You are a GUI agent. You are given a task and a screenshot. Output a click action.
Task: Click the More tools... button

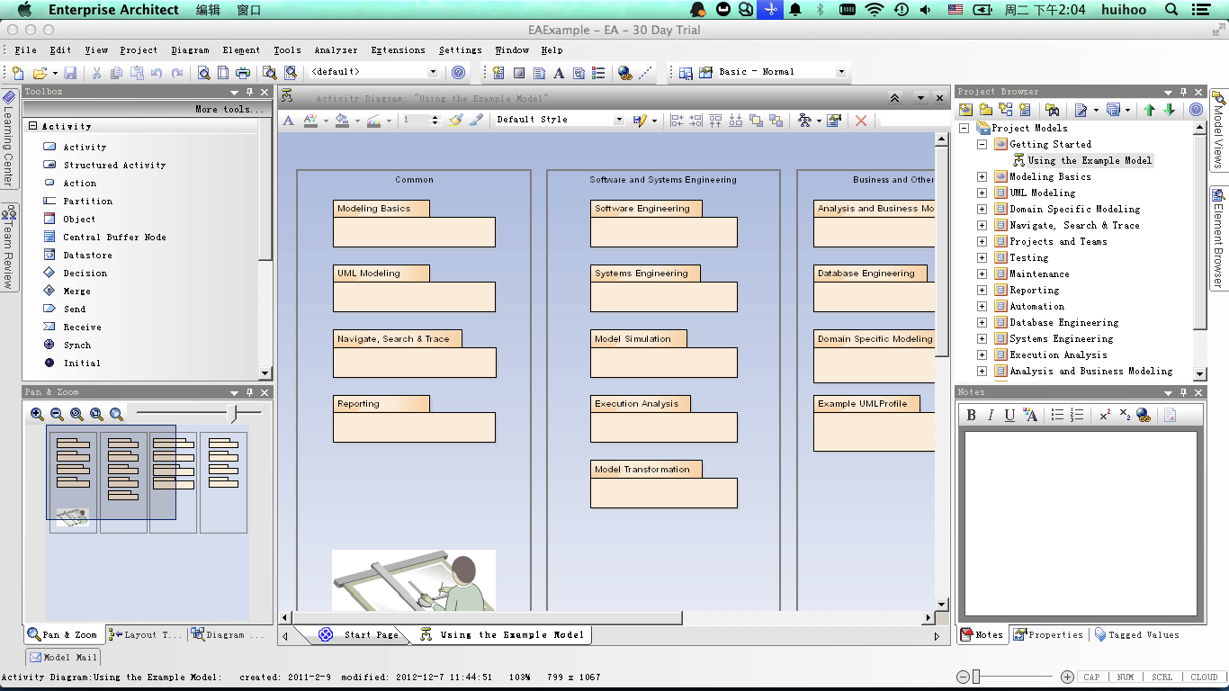pyautogui.click(x=230, y=110)
